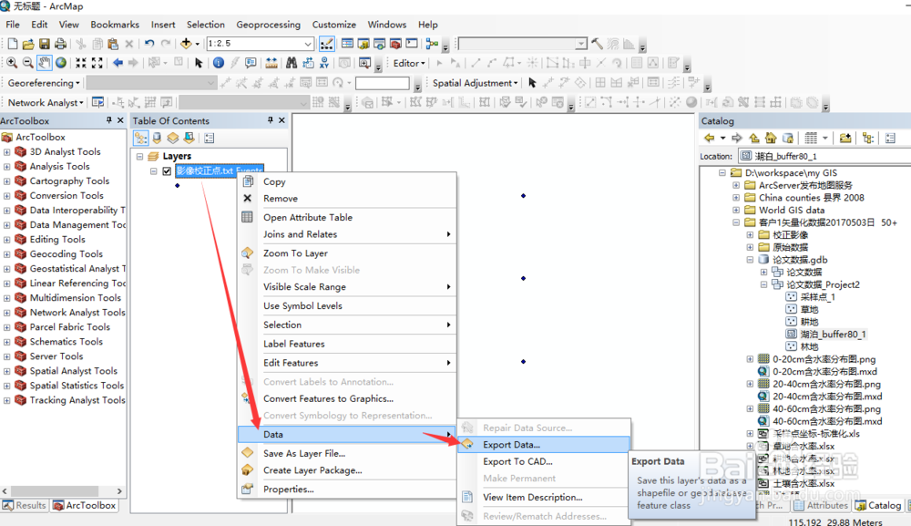Switch TOC to List By Visibility
The height and width of the screenshot is (526, 911).
tap(172, 138)
